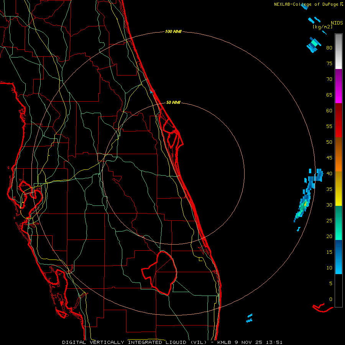Click the NEXLAB-College of DuPage label
This screenshot has height=345, width=345.
point(306,4)
